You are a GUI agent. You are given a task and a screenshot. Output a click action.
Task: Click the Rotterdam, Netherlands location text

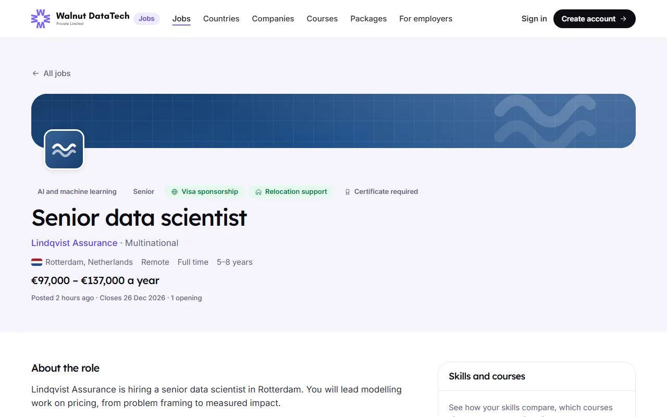[x=89, y=262]
